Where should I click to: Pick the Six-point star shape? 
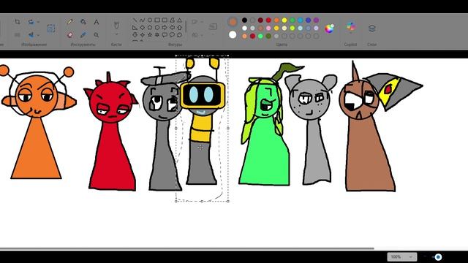pyautogui.click(x=157, y=35)
